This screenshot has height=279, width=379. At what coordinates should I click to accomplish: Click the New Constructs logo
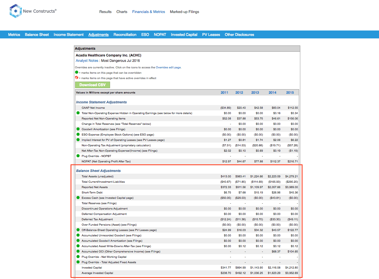[x=33, y=11]
